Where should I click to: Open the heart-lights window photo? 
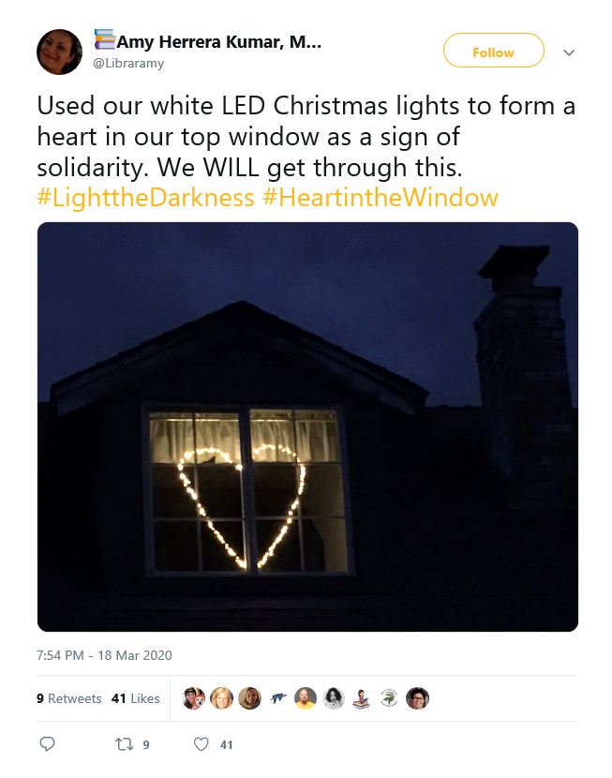pyautogui.click(x=307, y=426)
